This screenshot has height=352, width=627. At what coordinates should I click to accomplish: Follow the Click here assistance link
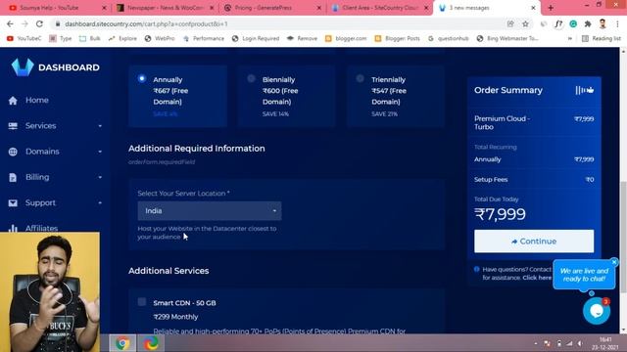coord(537,278)
